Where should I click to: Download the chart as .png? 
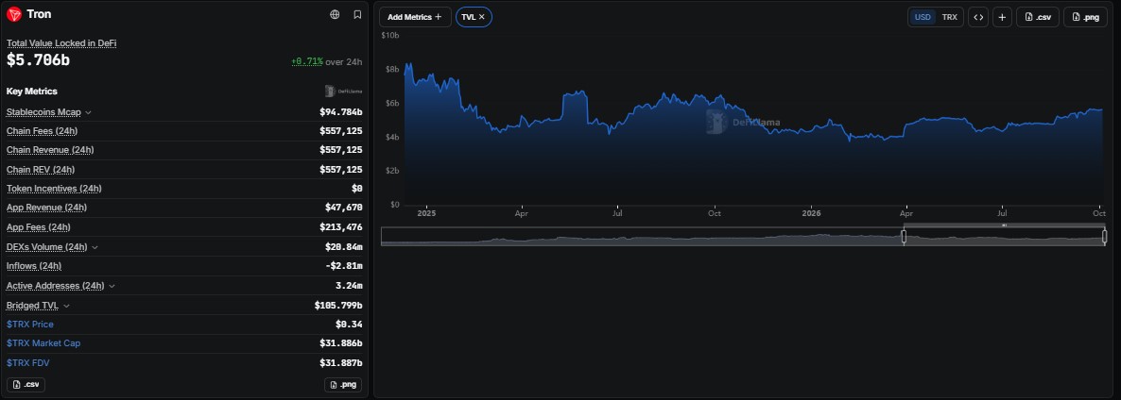pos(1085,17)
